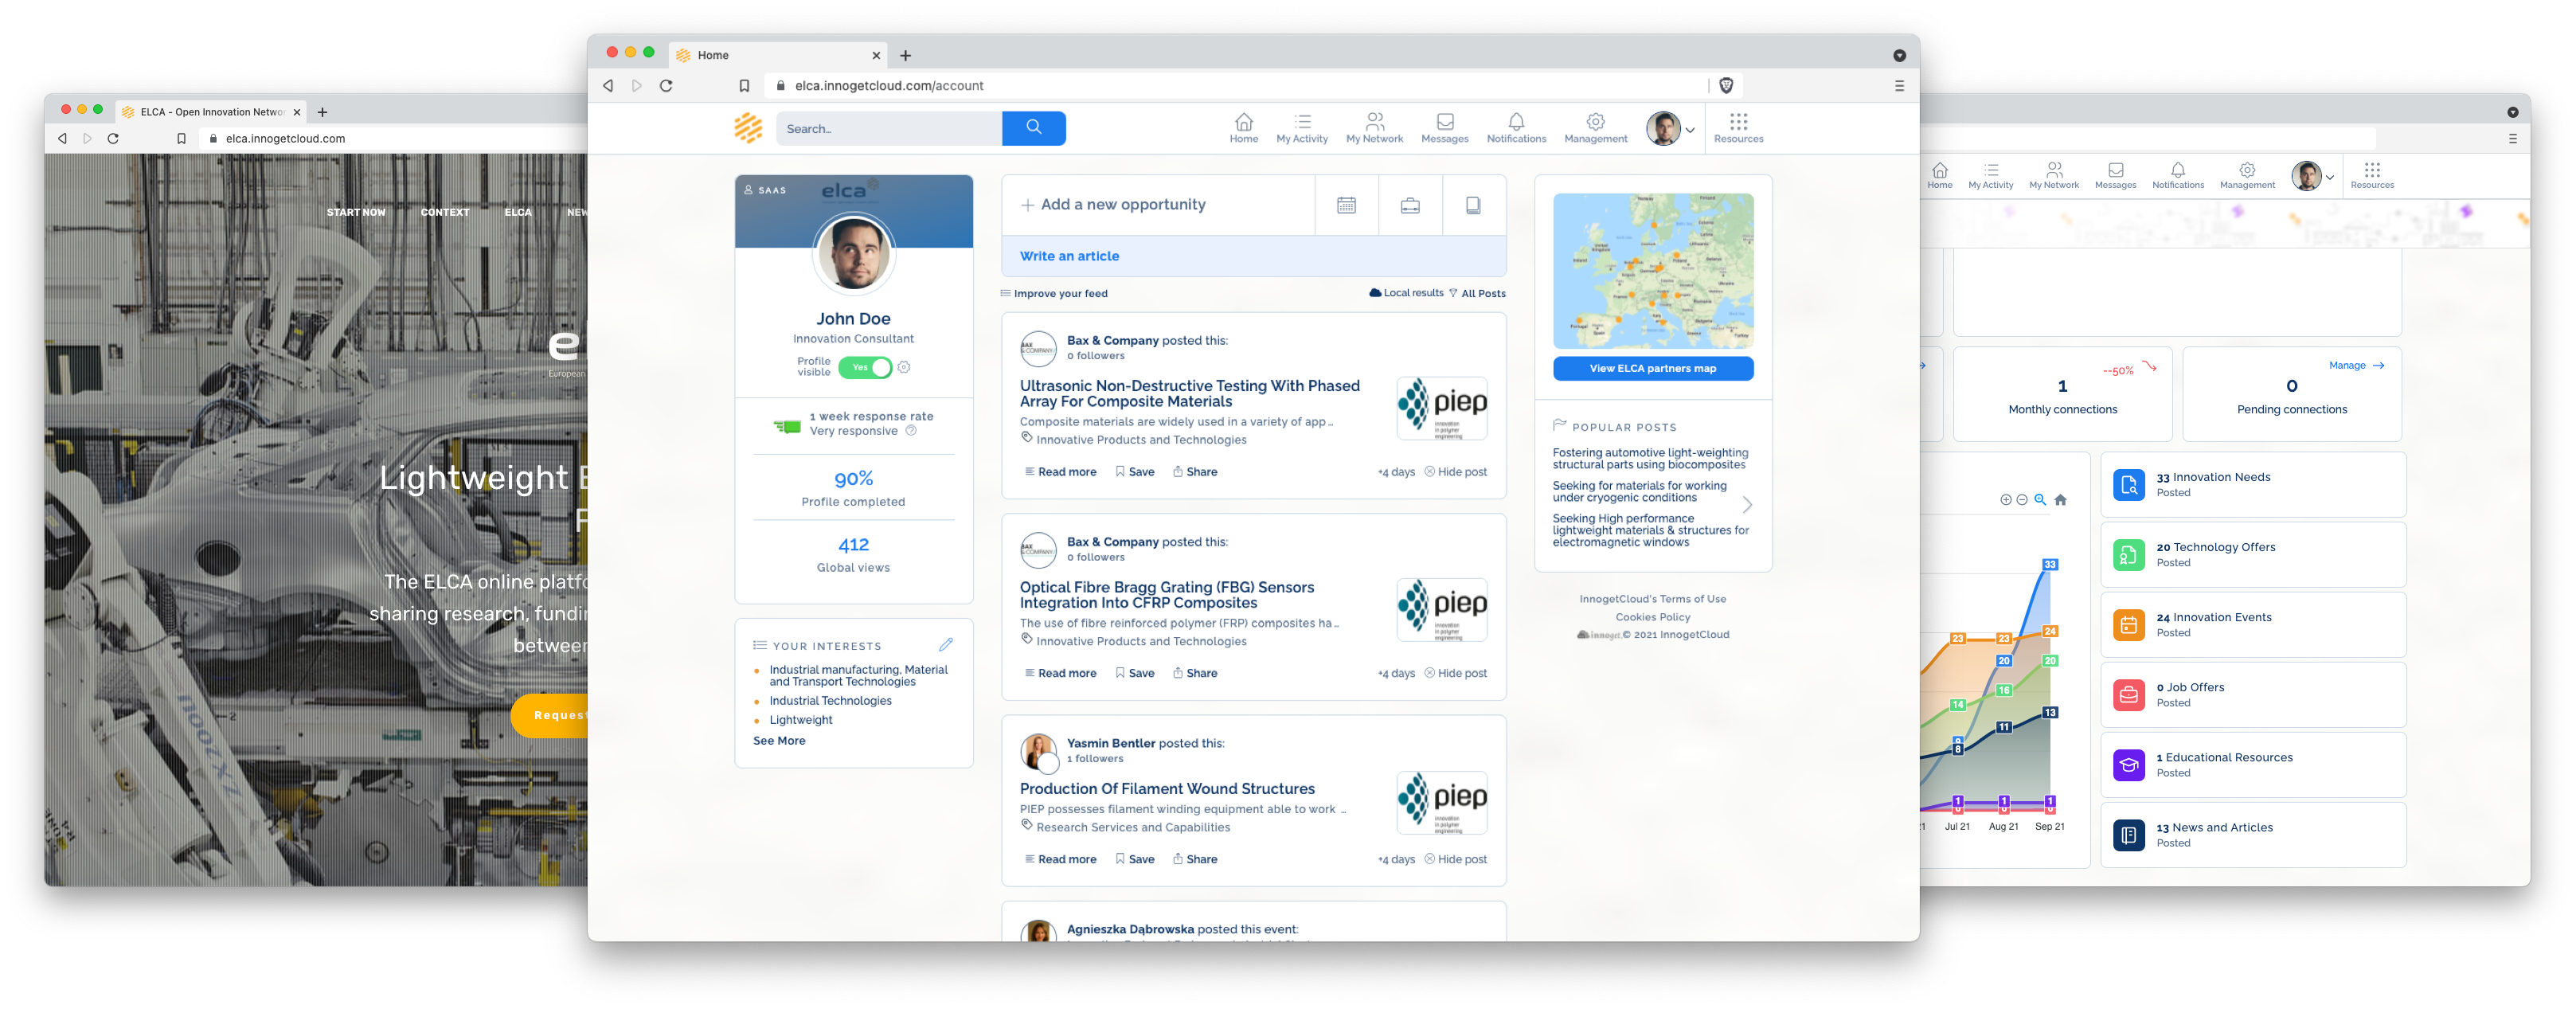Select the ELCA Open Innovation tab in left window
The width and height of the screenshot is (2576, 1009).
211,112
